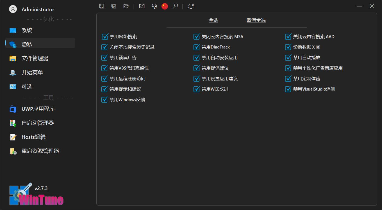Click the search magnifier icon
This screenshot has width=382, height=210.
pyautogui.click(x=175, y=6)
